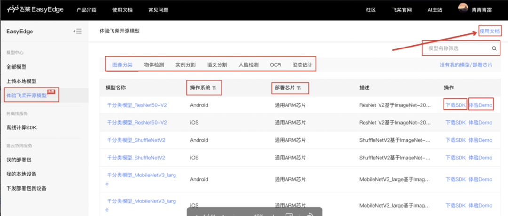Click the username 青青青雷

tap(482, 10)
